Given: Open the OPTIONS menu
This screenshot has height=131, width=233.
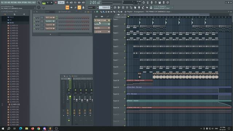Looking at the screenshot, I should 24,3.
